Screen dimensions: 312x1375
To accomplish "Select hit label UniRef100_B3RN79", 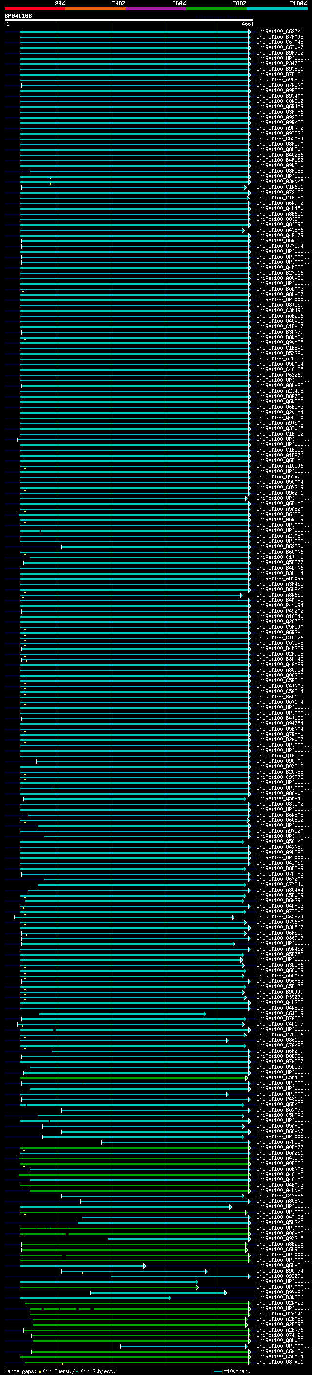I will pyautogui.click(x=279, y=332).
